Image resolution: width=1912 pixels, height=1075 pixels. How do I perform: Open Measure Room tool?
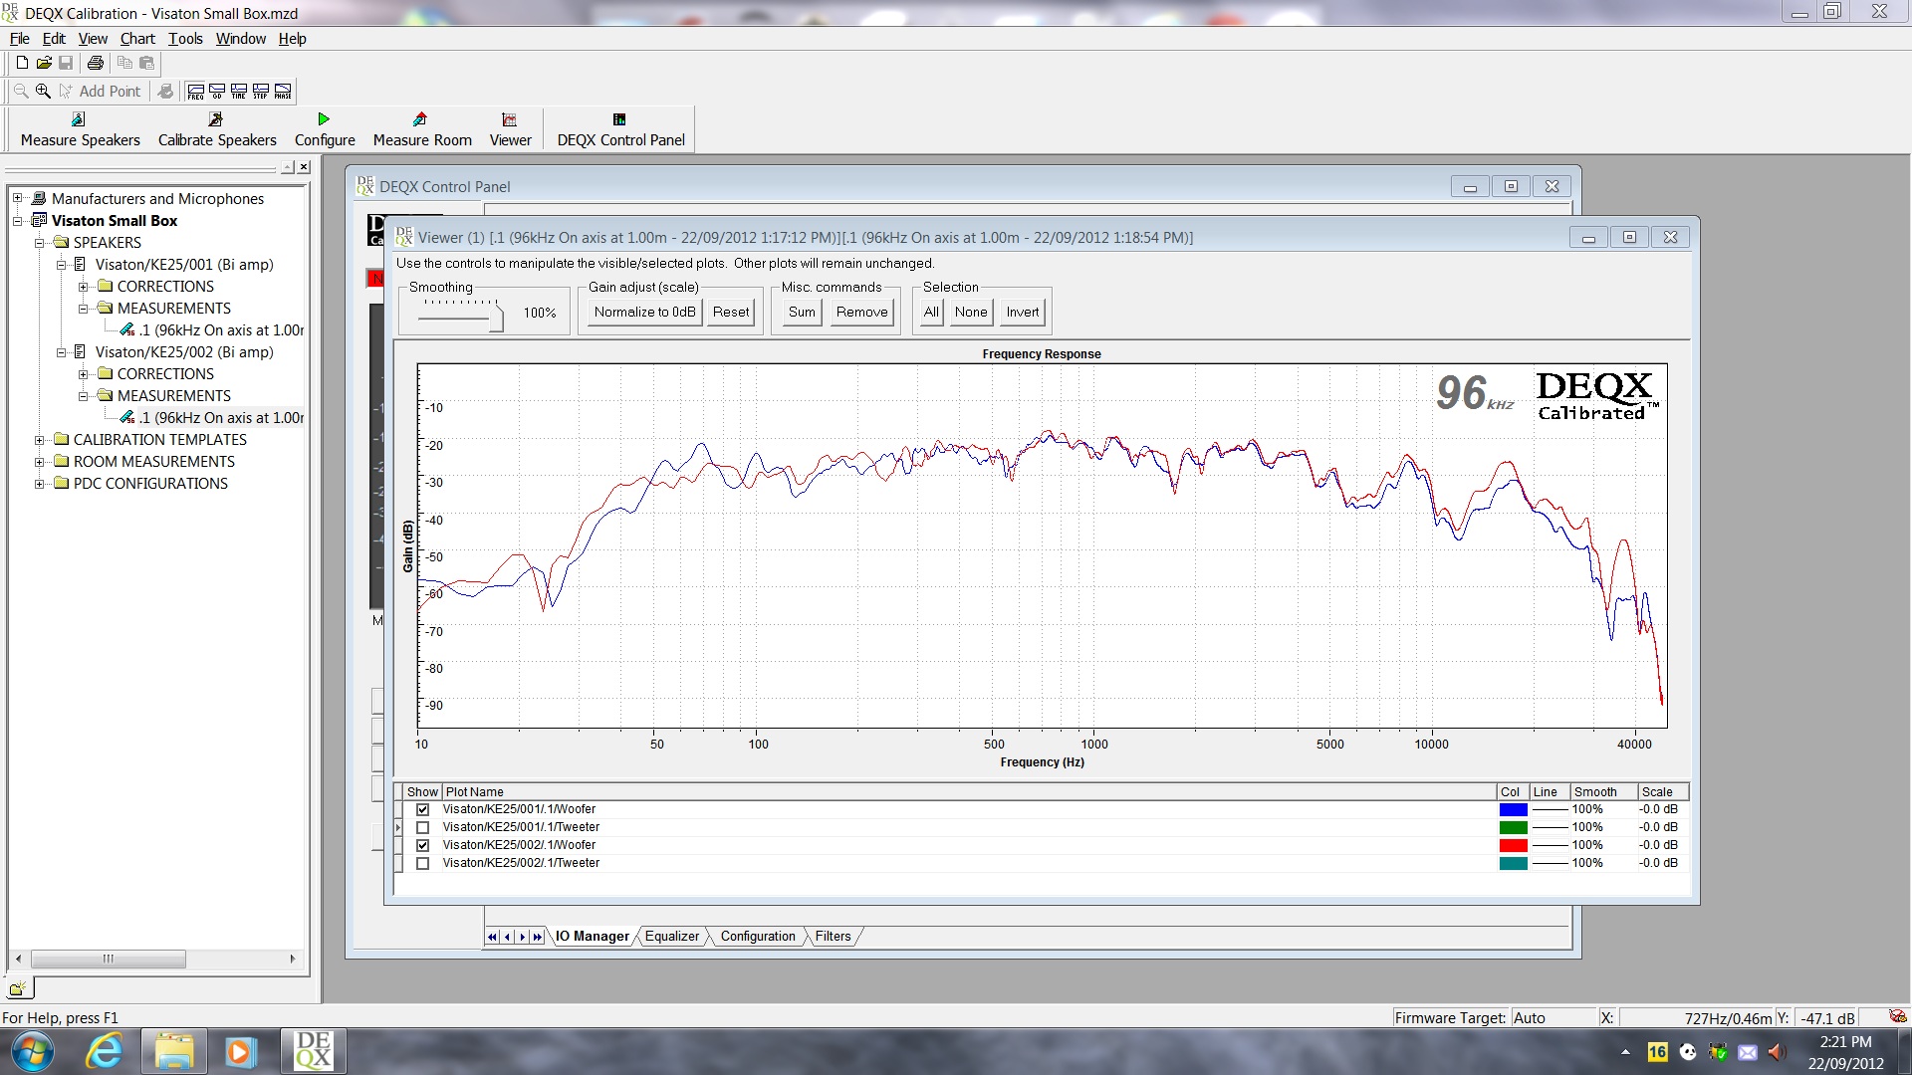coord(422,130)
